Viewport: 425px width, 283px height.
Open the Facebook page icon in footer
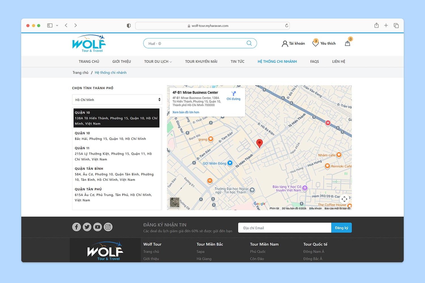tap(76, 227)
